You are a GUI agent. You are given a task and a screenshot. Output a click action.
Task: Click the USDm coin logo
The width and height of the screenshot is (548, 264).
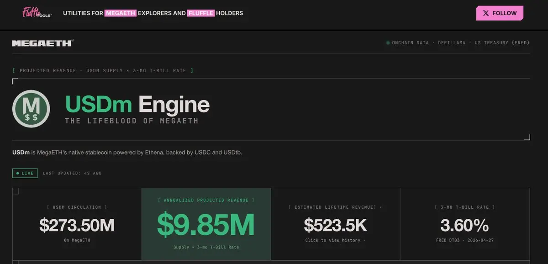point(31,109)
